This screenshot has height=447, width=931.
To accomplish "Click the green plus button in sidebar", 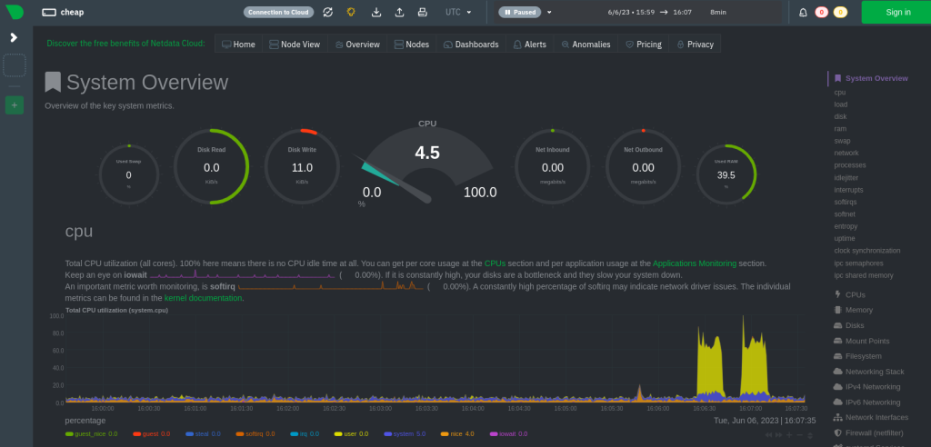I will click(15, 105).
